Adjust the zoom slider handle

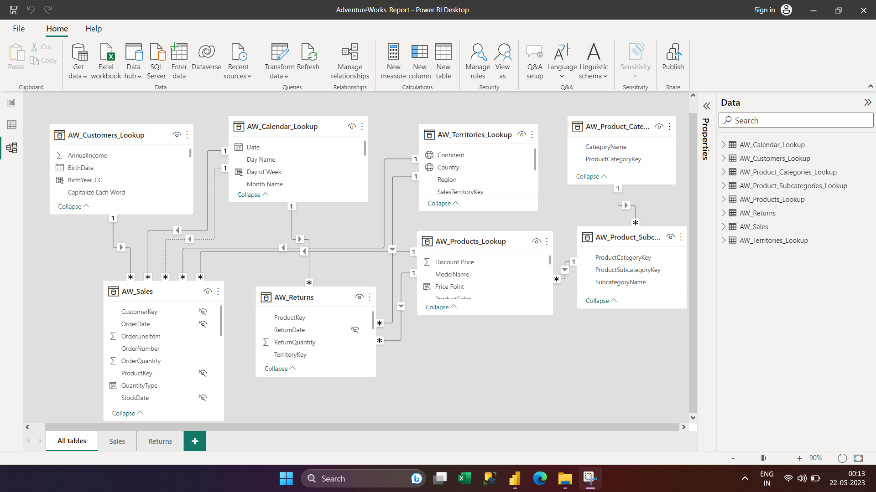click(x=763, y=458)
